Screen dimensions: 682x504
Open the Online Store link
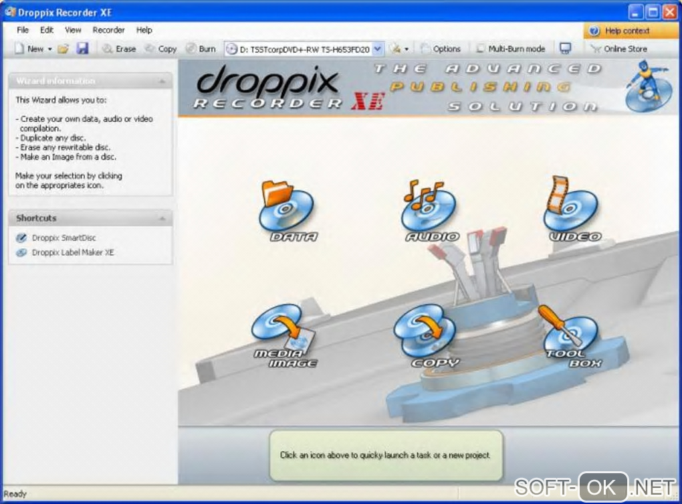coord(618,49)
